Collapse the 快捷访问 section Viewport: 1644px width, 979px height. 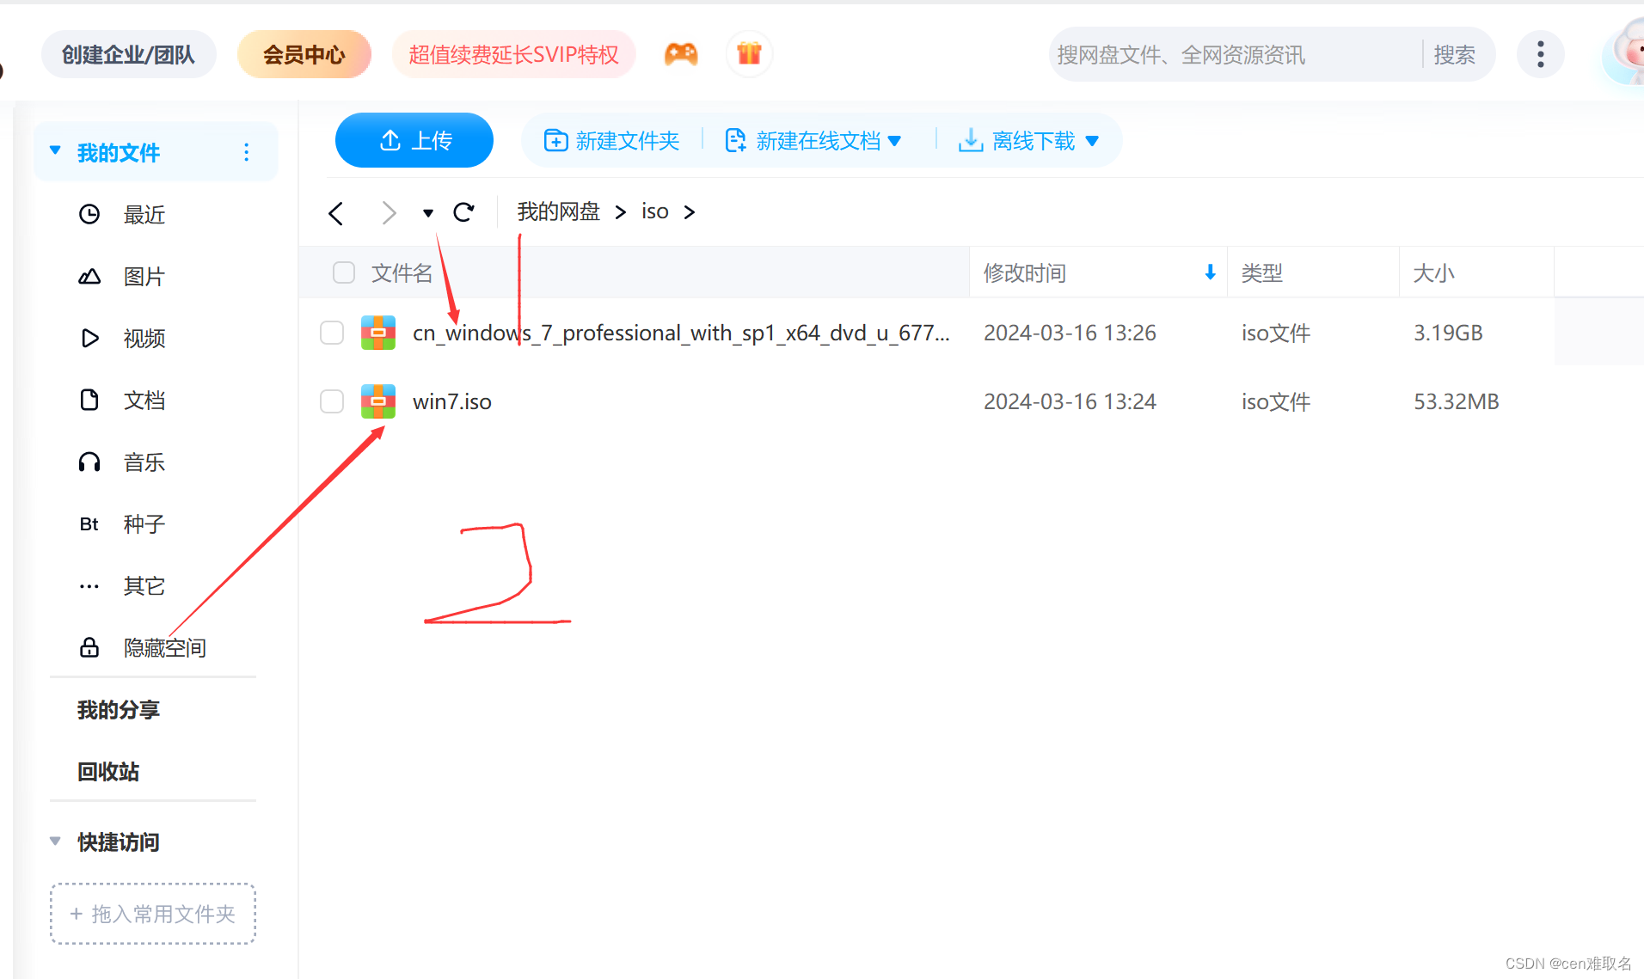coord(55,841)
